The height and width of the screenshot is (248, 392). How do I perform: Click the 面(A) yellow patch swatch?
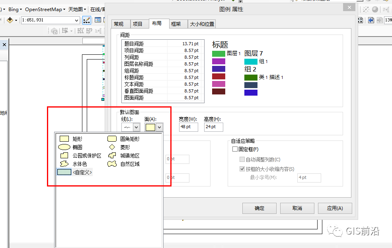coord(150,127)
